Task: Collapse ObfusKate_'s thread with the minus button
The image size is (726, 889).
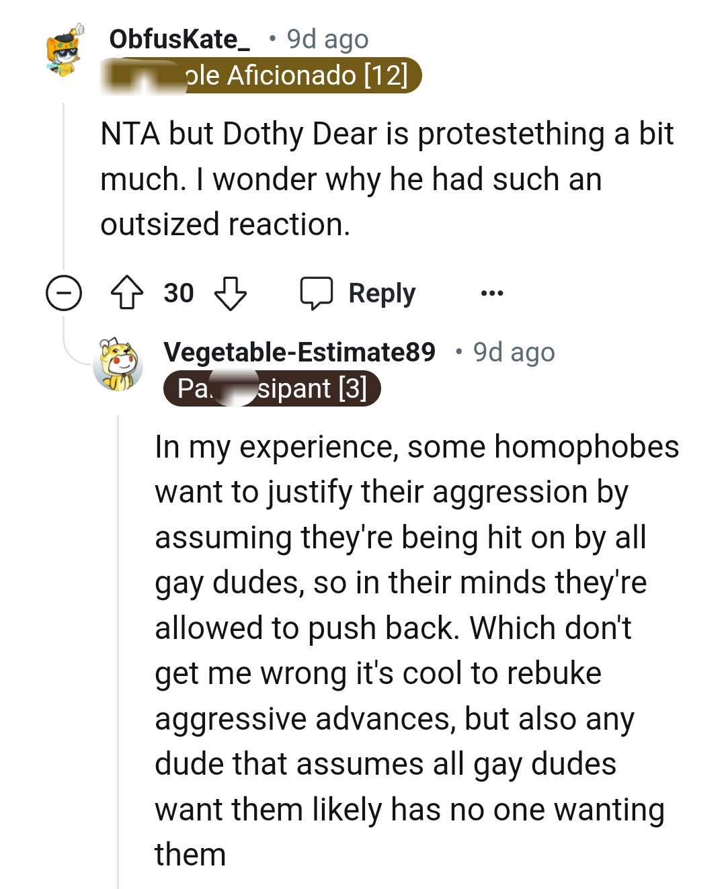Action: pyautogui.click(x=64, y=292)
